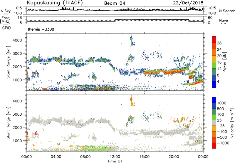
Task: Click the '18' tick on frequency axis
Action: [x=20, y=18]
